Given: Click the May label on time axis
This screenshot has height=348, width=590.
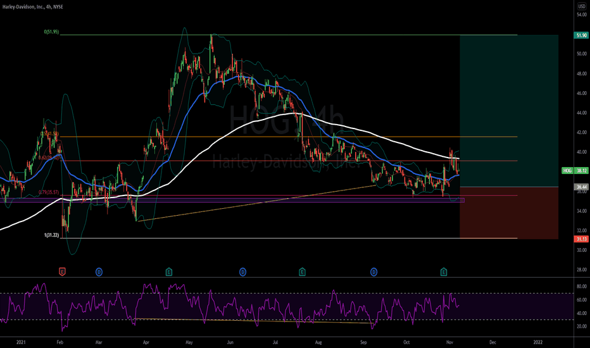Looking at the screenshot, I should [189, 342].
